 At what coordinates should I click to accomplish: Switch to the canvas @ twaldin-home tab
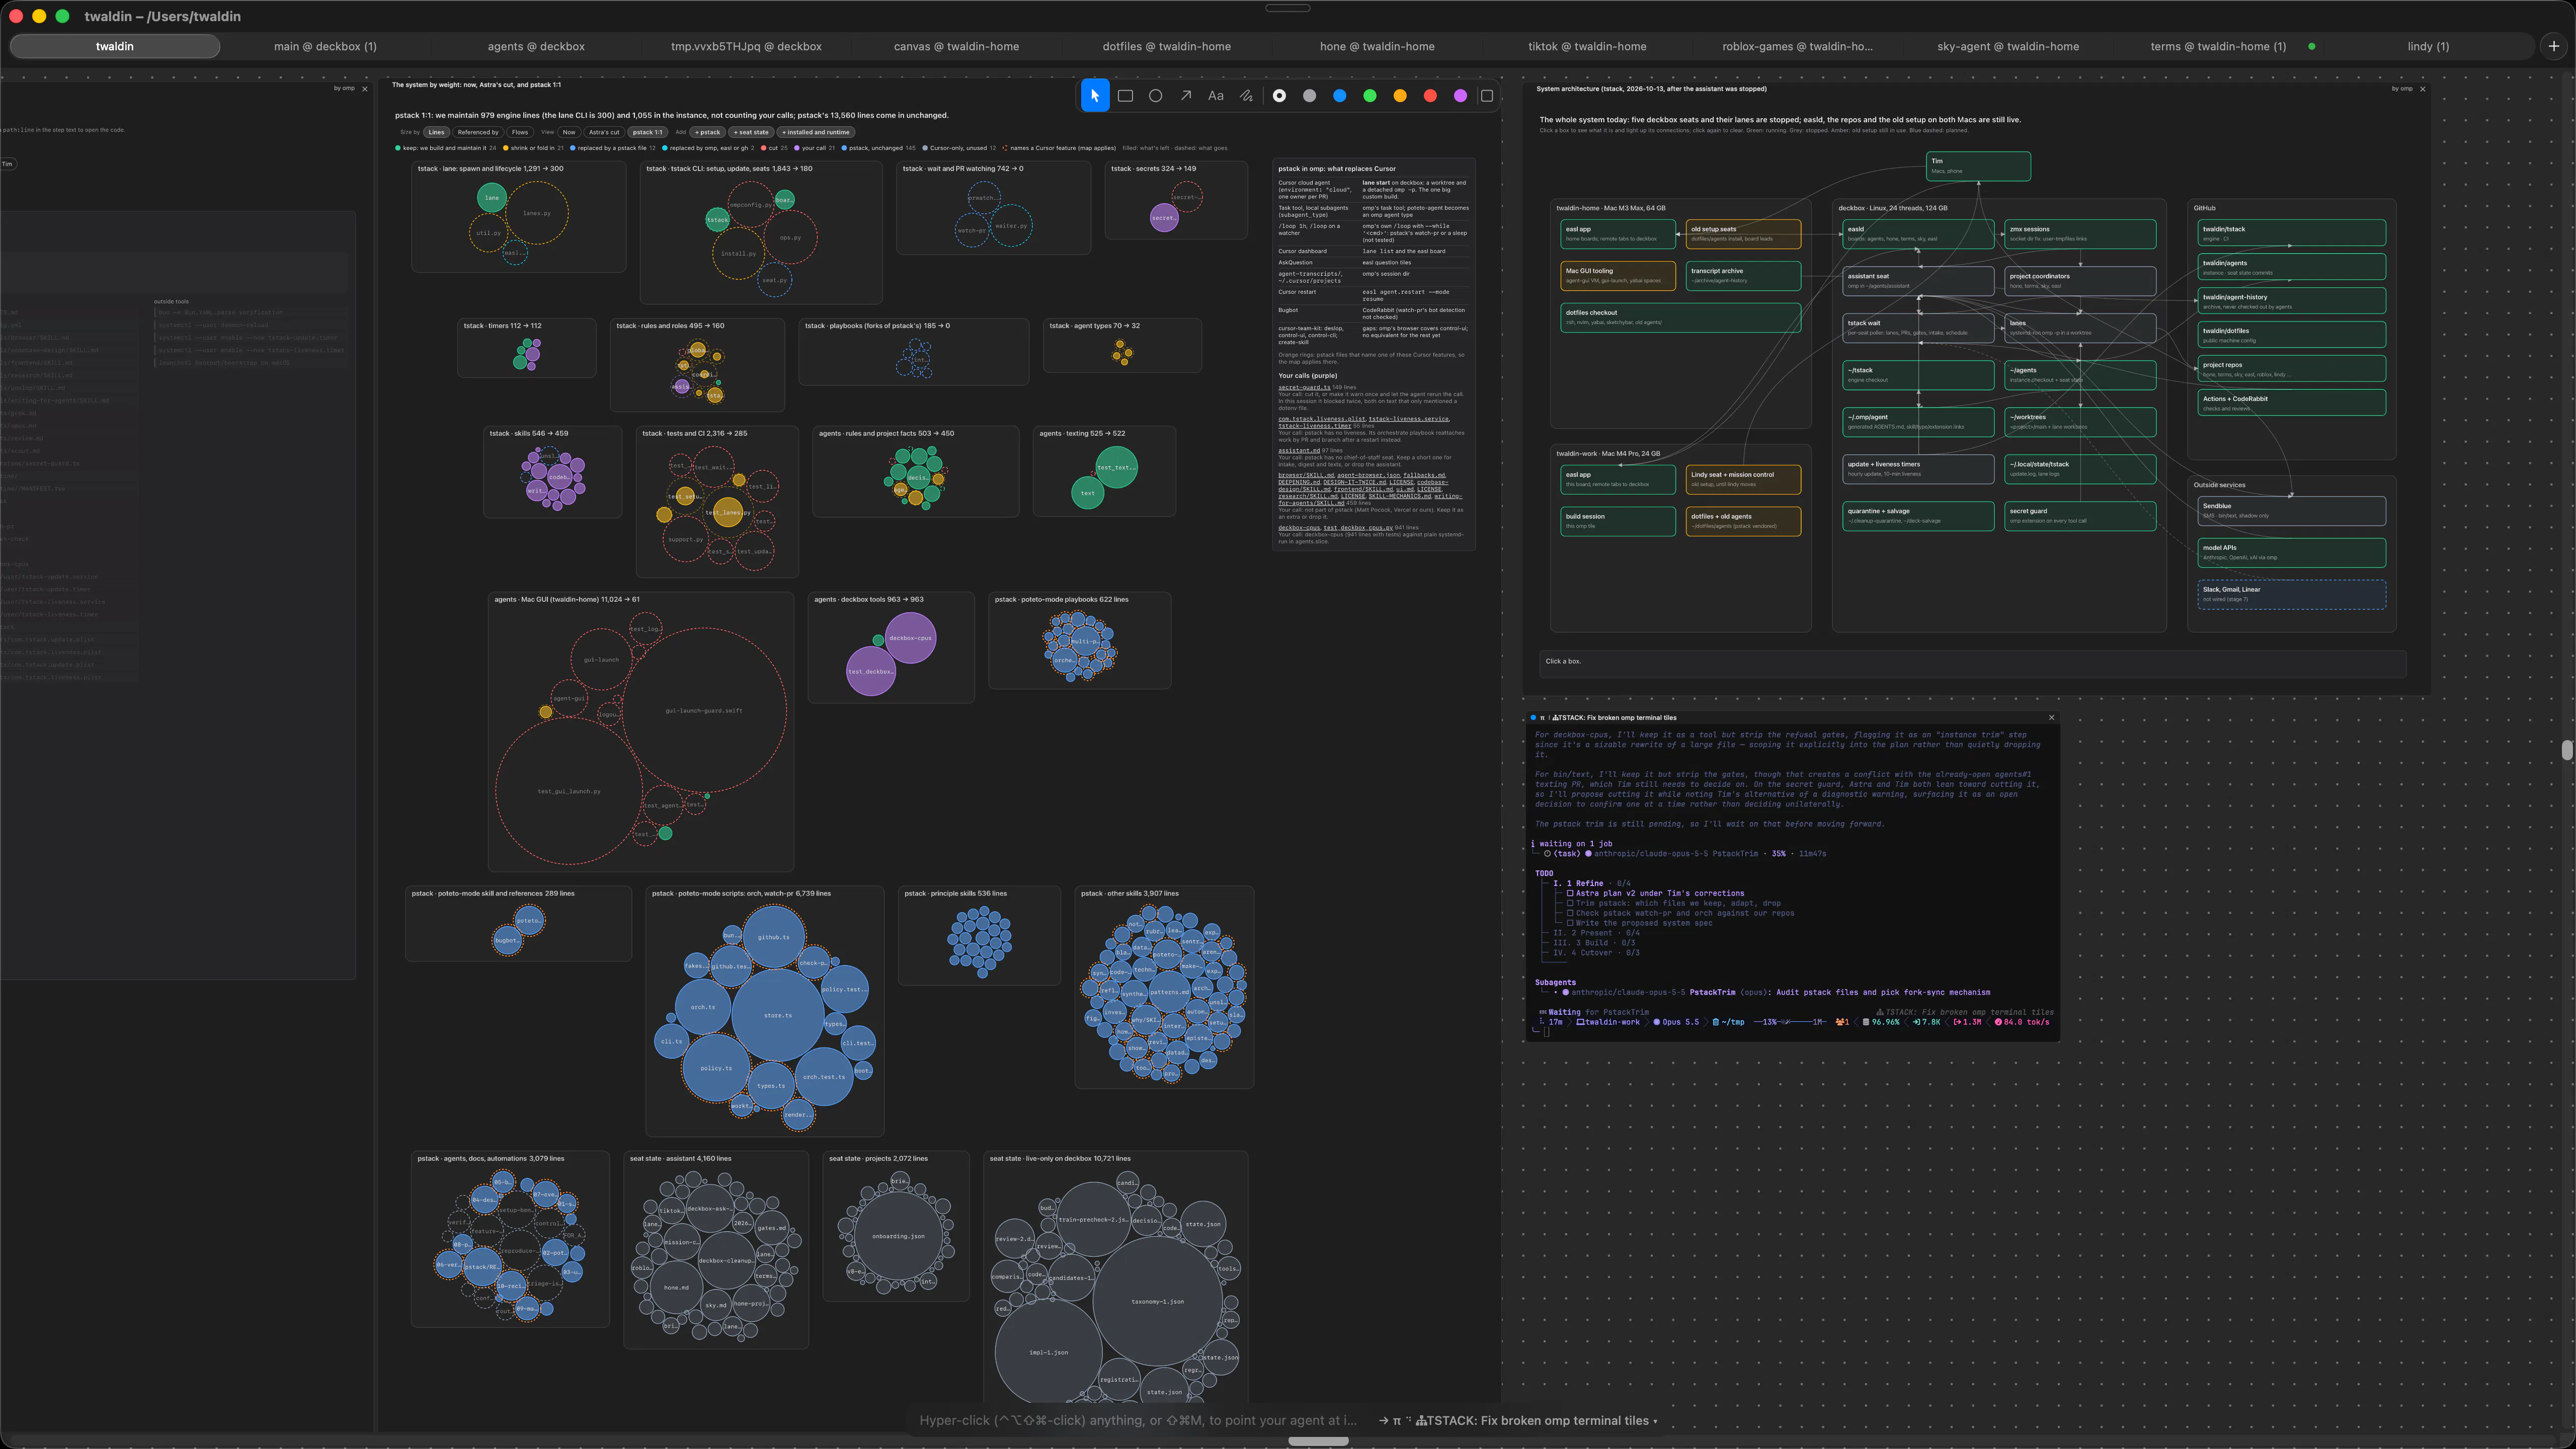(956, 46)
